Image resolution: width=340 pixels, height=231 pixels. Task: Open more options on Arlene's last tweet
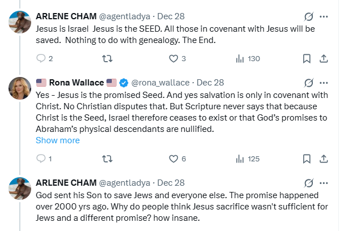(x=324, y=183)
